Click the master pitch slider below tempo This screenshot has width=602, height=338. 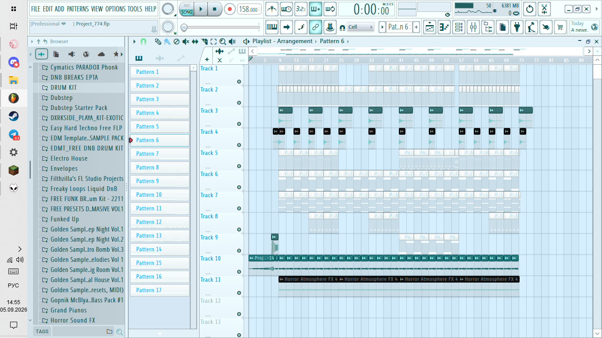point(221,27)
